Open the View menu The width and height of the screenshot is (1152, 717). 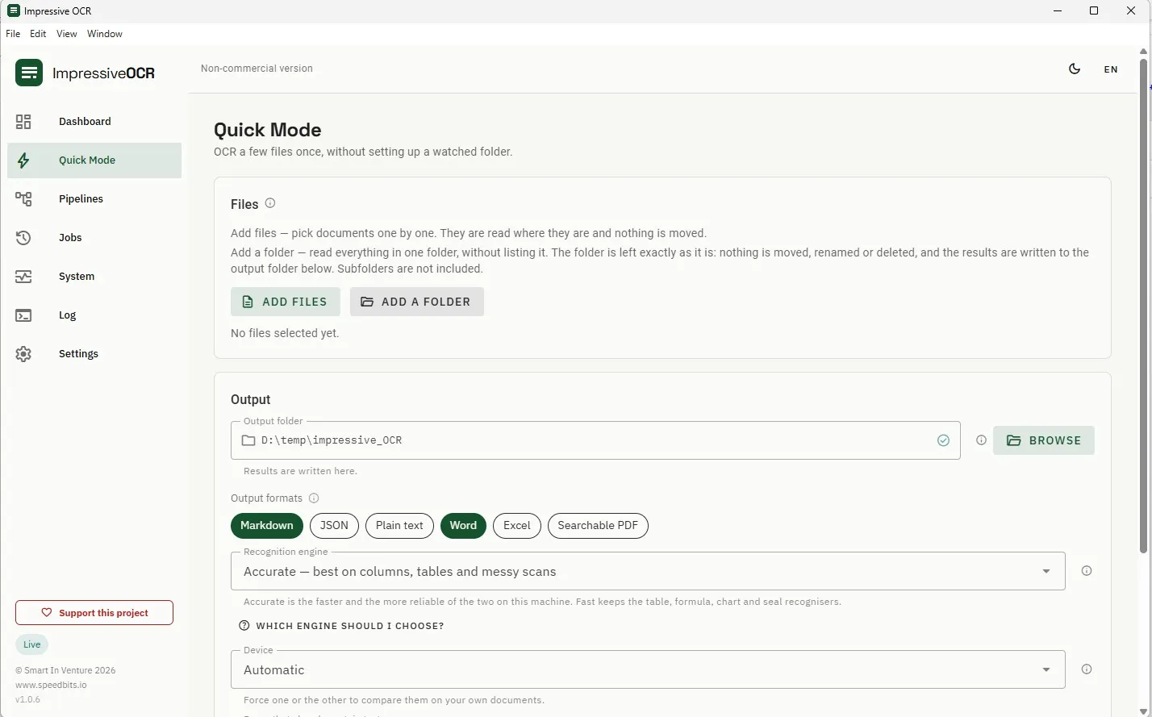[67, 34]
